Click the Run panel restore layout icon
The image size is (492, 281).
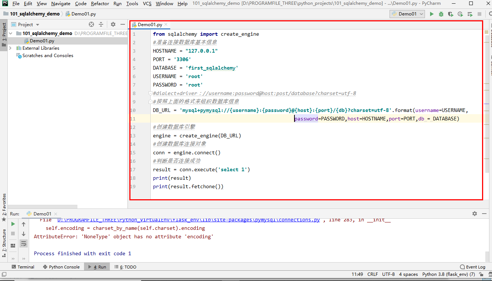click(13, 246)
